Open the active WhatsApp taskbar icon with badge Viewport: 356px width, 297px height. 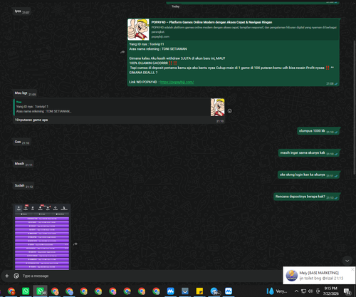pos(41,291)
